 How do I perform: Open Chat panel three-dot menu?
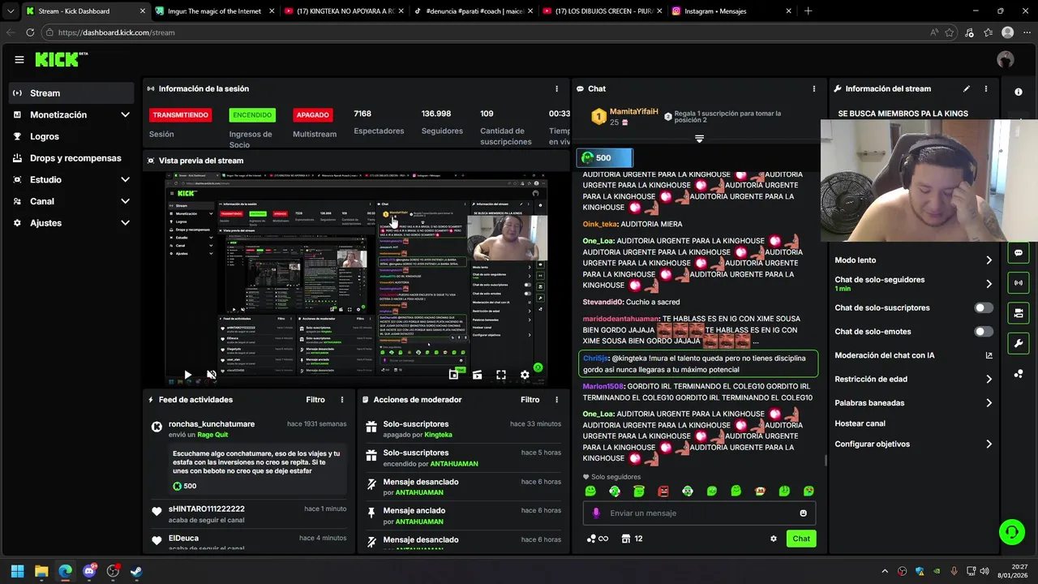(x=814, y=88)
